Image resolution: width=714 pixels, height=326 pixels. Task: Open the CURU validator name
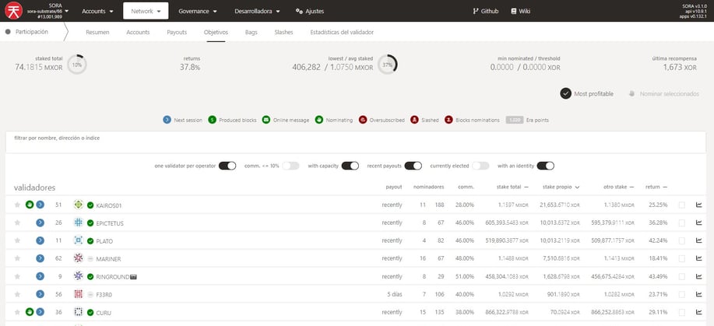[104, 312]
